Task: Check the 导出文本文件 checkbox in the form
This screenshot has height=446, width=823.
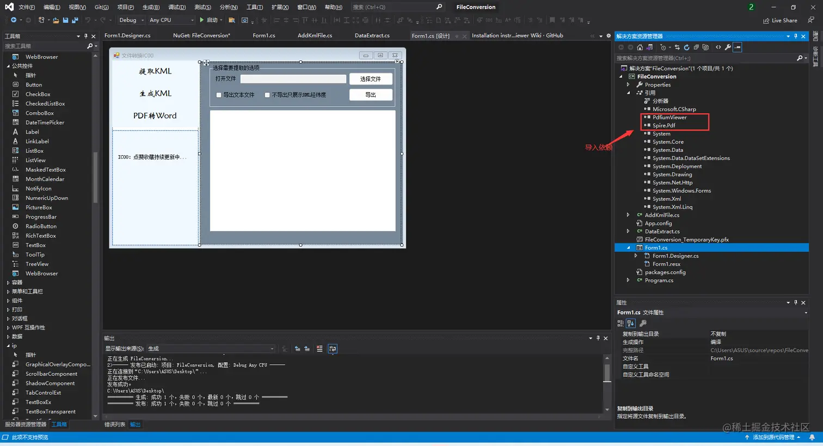Action: click(219, 95)
